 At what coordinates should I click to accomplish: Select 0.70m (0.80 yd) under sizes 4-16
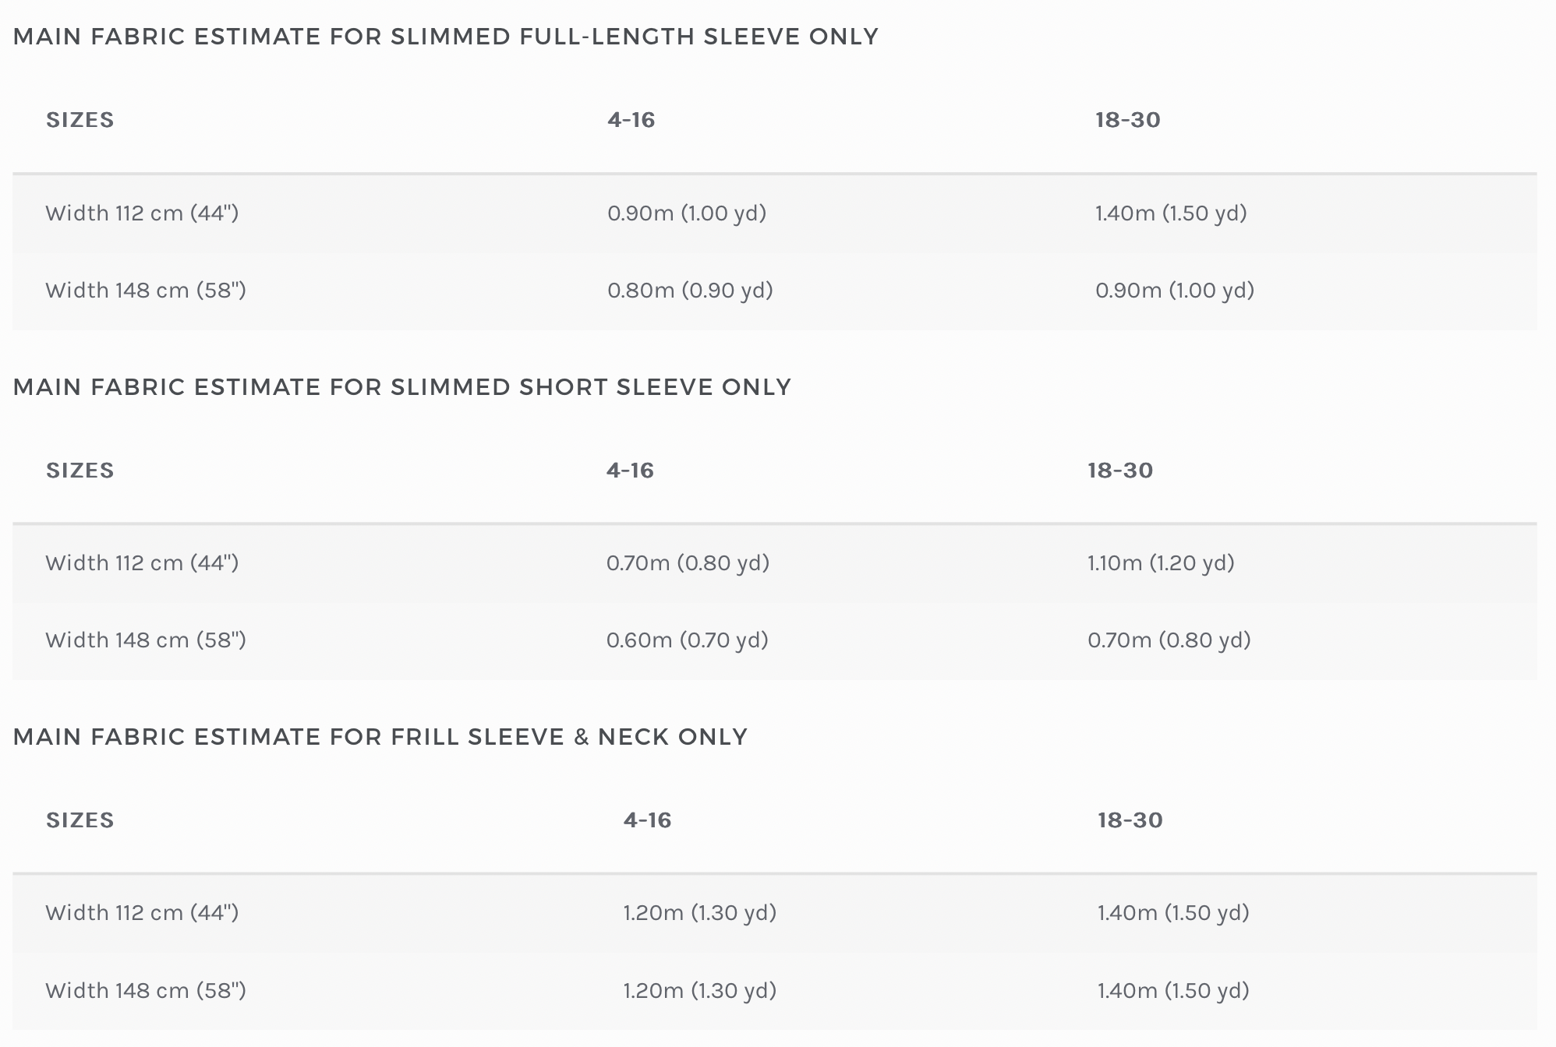688,562
